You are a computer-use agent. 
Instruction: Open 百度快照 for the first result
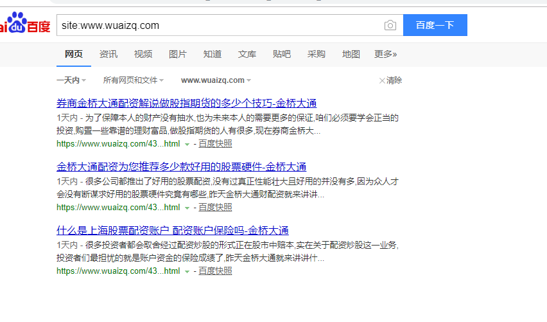pyautogui.click(x=215, y=144)
